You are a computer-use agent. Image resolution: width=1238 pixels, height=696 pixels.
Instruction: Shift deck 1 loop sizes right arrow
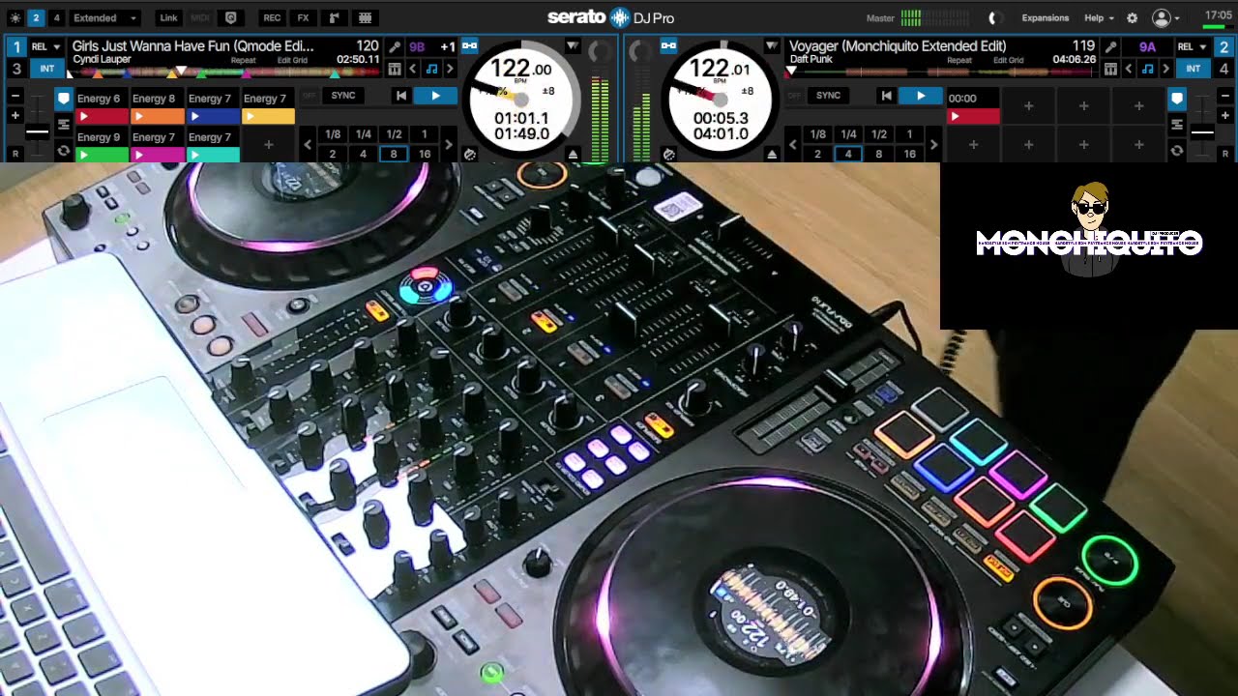click(x=448, y=145)
